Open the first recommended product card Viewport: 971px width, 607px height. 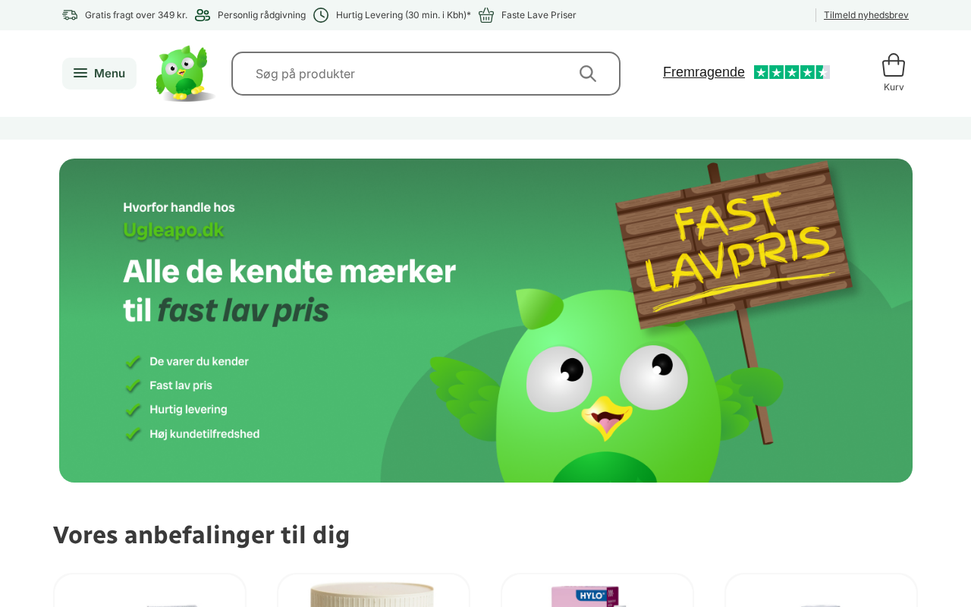(149, 590)
